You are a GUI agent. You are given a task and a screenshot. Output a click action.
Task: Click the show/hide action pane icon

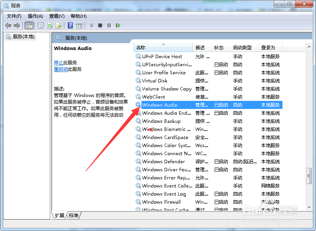pyautogui.click(x=79, y=25)
